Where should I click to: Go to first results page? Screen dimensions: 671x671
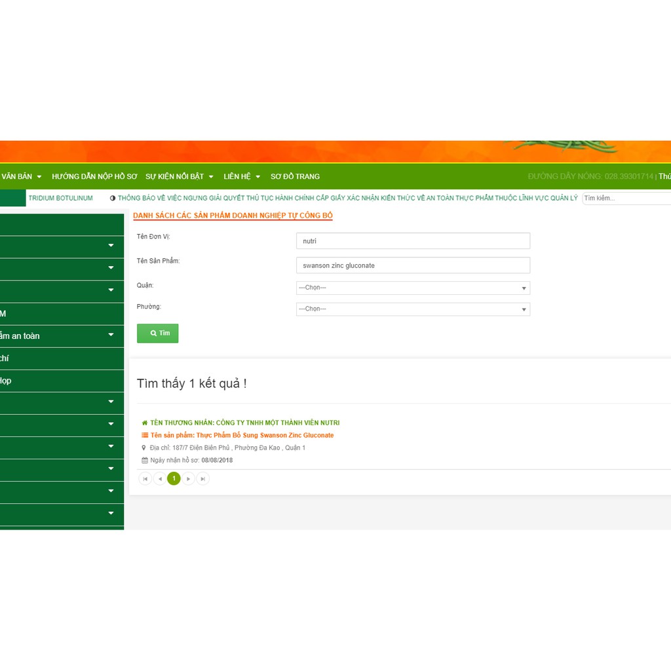point(145,479)
